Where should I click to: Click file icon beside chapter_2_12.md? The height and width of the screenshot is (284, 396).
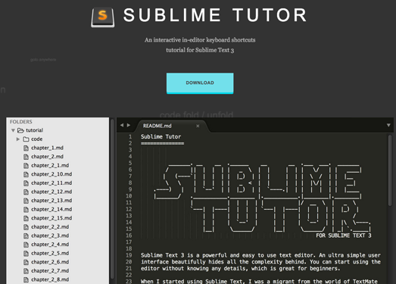coord(26,192)
